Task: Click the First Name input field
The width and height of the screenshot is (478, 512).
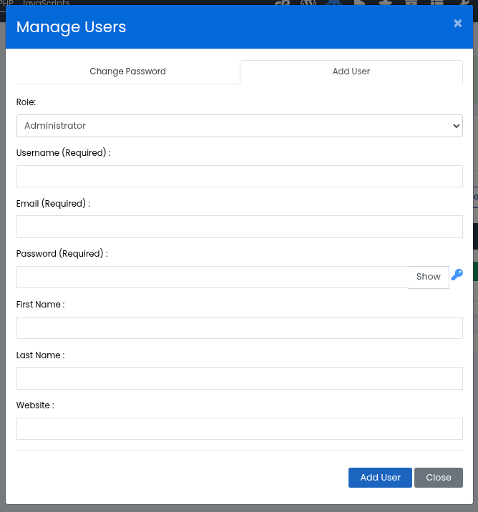Action: [240, 328]
